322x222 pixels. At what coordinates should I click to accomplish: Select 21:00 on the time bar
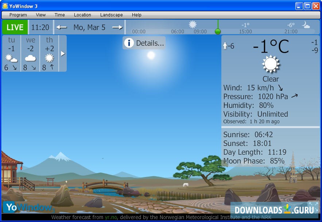[x=291, y=31]
